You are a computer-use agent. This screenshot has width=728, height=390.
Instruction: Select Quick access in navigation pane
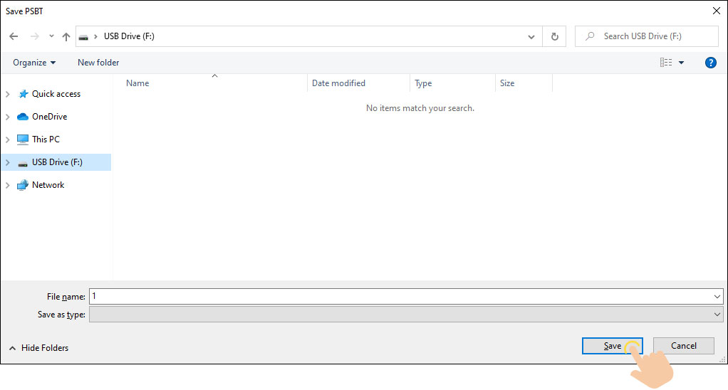[x=56, y=94]
